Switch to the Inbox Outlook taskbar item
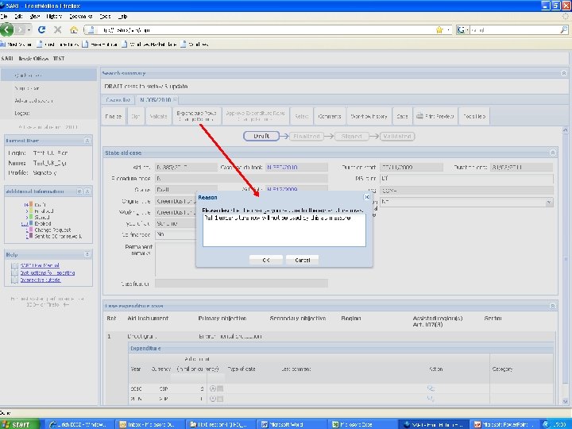The image size is (572, 429). [x=149, y=424]
